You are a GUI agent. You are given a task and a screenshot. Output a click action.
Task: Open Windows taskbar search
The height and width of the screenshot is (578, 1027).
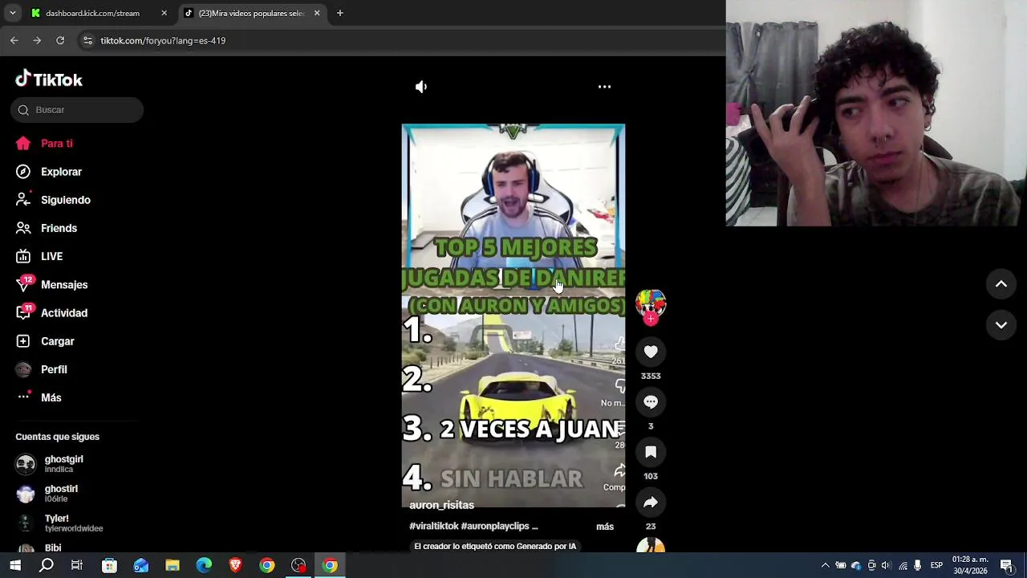click(47, 565)
